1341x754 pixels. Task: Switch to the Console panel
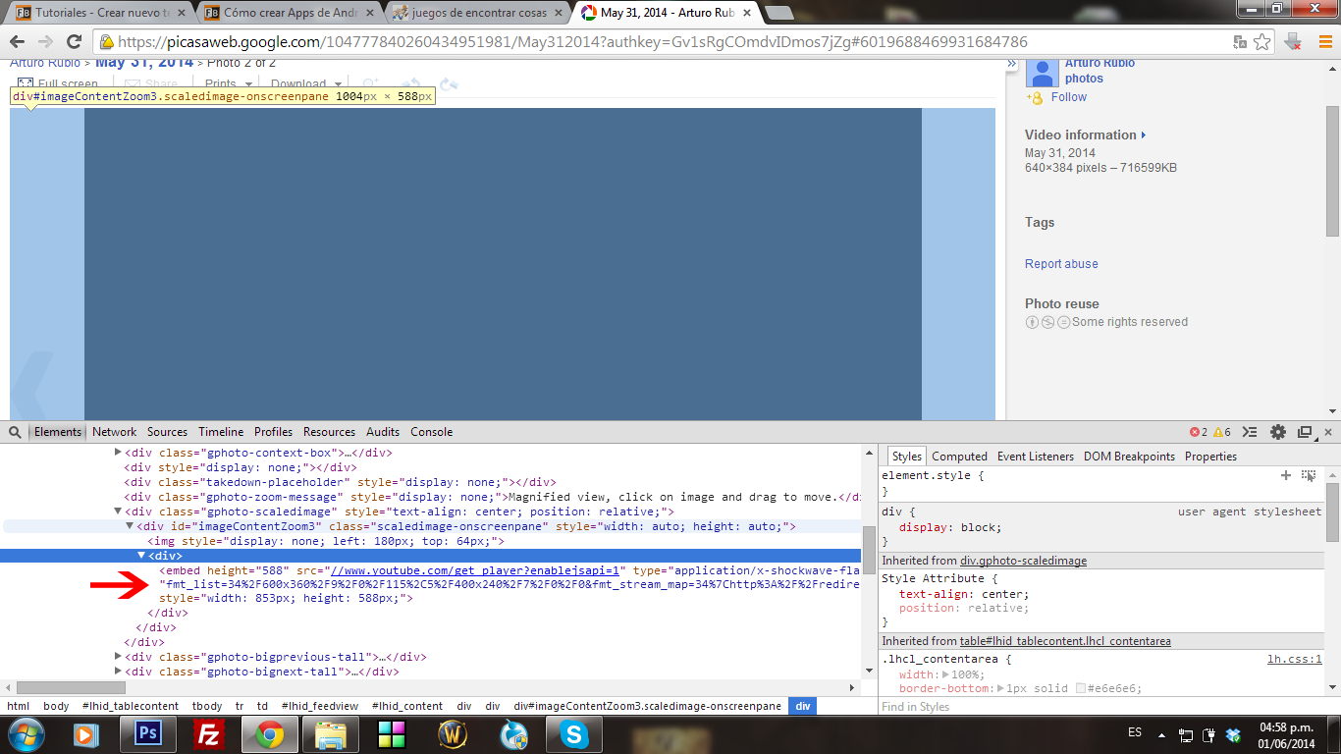pyautogui.click(x=431, y=432)
